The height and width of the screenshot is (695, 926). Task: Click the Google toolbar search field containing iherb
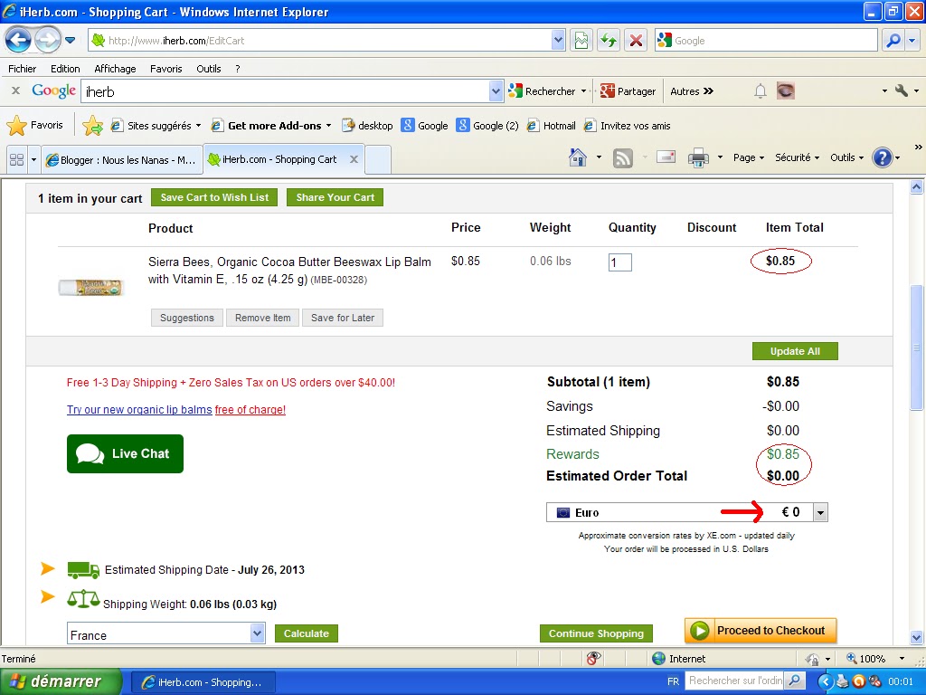[x=286, y=91]
